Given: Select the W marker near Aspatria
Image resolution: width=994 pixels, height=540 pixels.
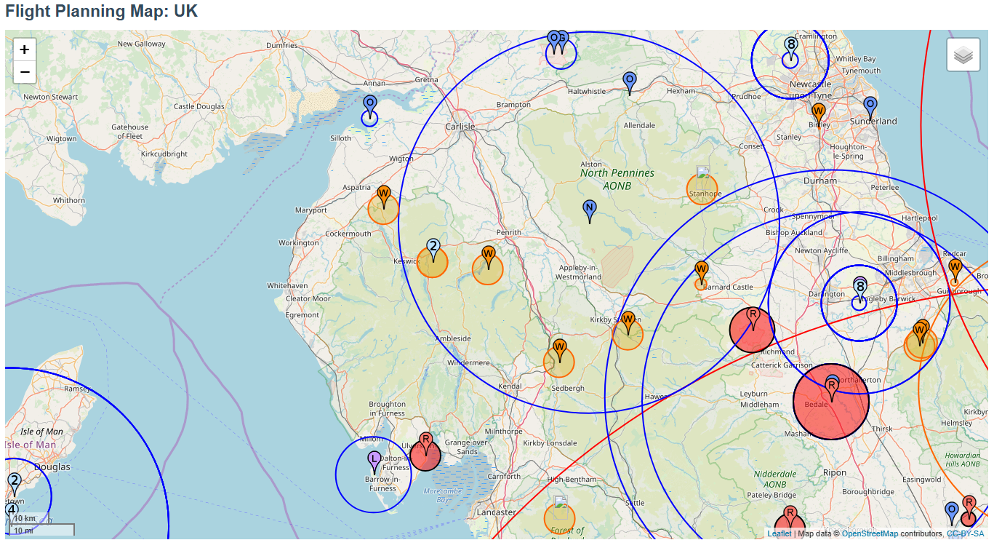Looking at the screenshot, I should (384, 197).
